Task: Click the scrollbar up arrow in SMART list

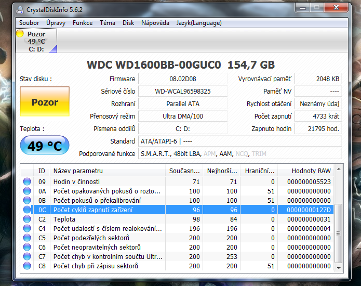Action: pyautogui.click(x=339, y=170)
